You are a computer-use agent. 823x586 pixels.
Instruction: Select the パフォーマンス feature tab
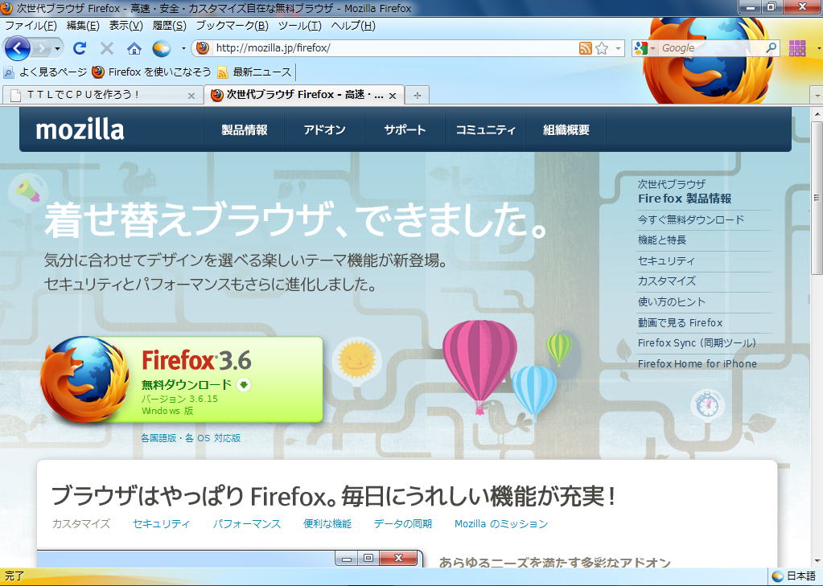pyautogui.click(x=247, y=523)
